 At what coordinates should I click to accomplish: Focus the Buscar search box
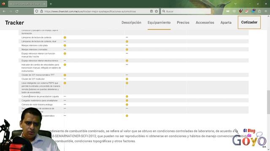(186, 11)
